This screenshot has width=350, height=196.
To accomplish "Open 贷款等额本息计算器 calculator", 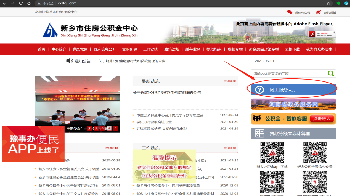I will point(293,133).
